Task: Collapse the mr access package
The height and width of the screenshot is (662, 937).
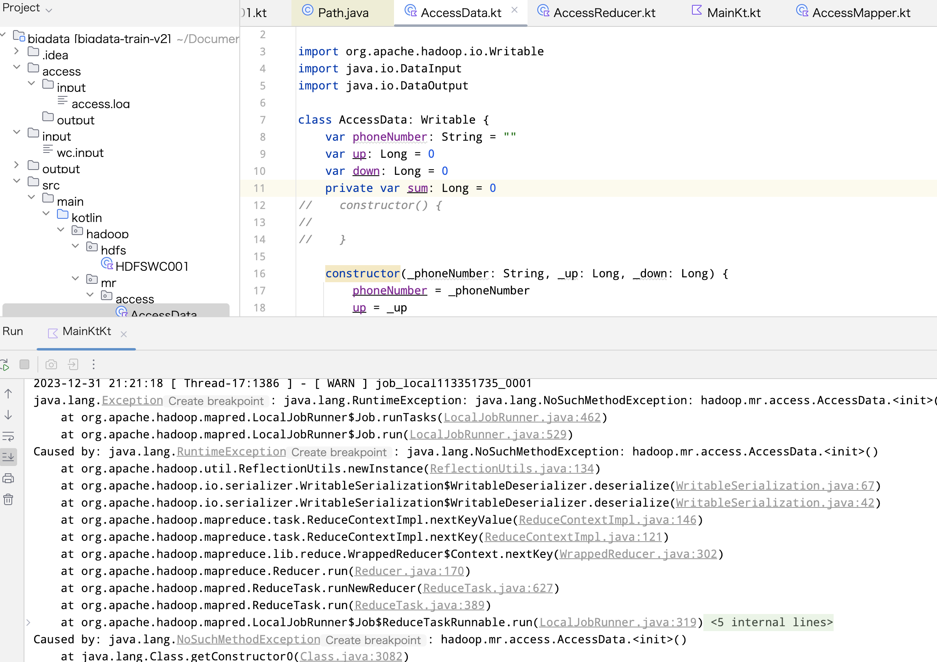Action: [90, 295]
